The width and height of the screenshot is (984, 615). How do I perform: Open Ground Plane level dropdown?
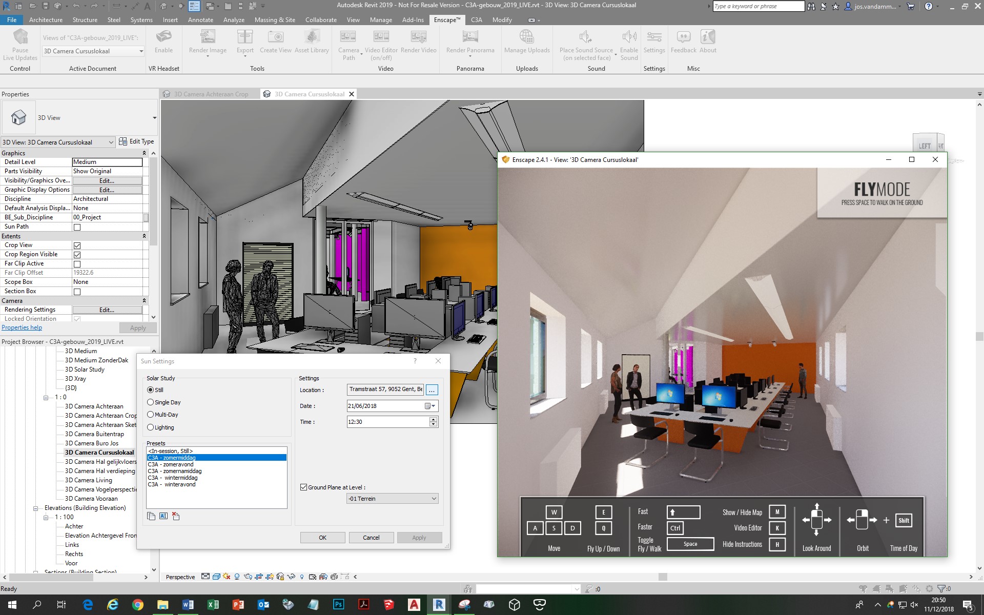point(393,499)
